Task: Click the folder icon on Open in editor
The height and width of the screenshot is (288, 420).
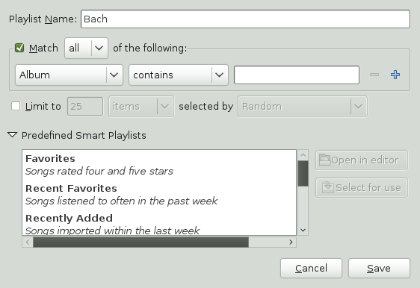Action: [324, 160]
